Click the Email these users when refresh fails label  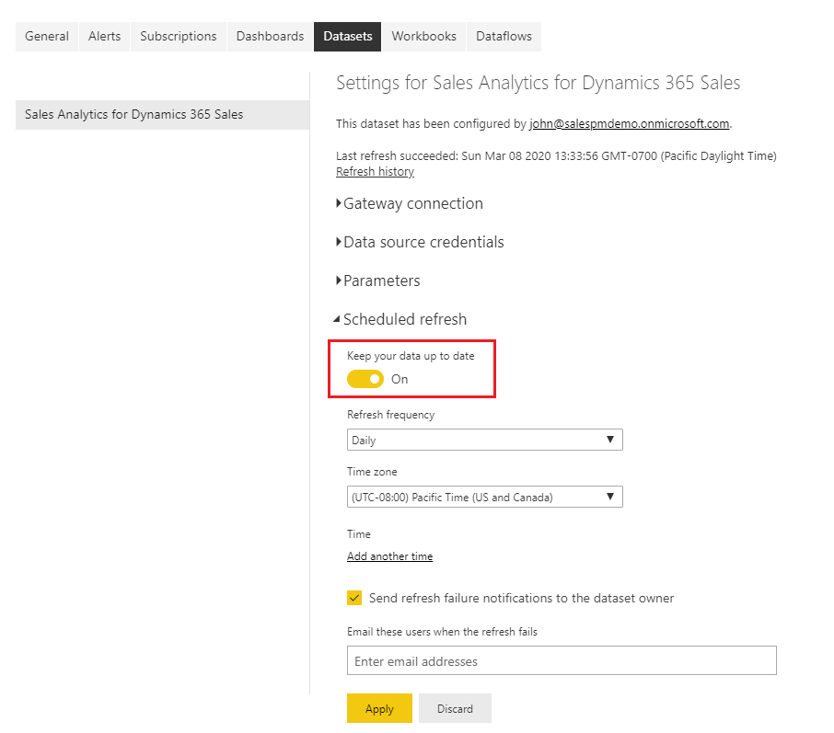tap(442, 632)
